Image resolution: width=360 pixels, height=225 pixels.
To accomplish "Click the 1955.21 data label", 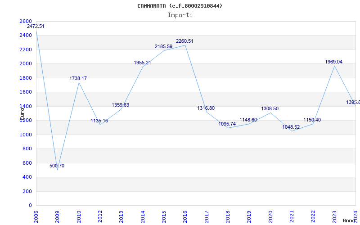I will tap(142, 63).
